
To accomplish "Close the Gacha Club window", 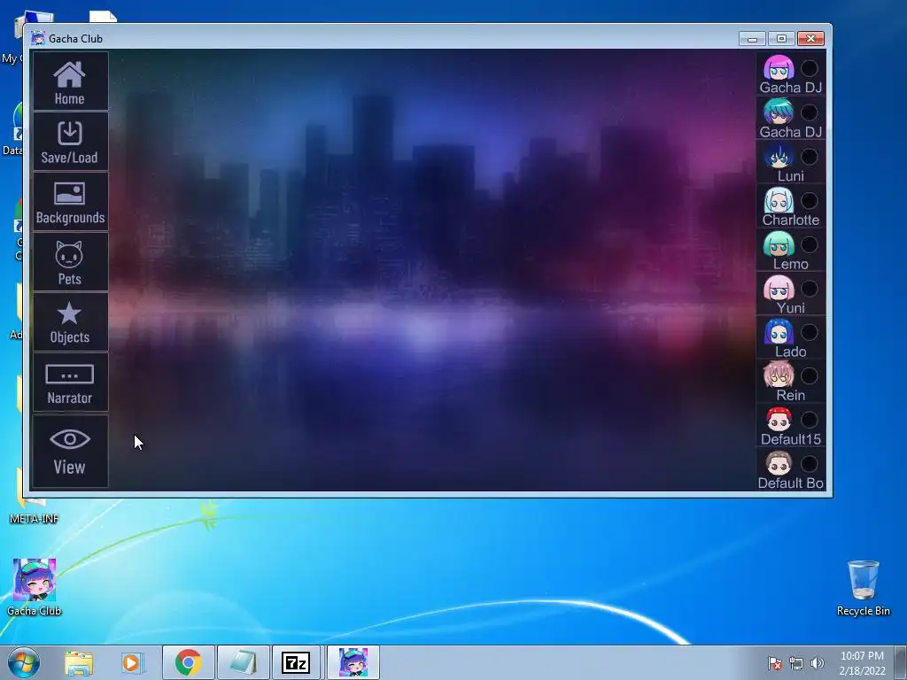I will 811,39.
